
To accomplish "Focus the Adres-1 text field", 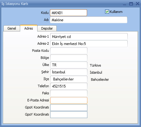I will [x=89, y=37].
